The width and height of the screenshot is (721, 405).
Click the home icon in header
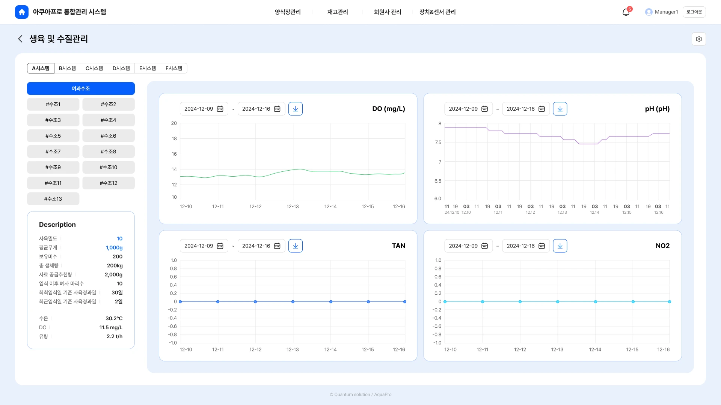pyautogui.click(x=22, y=12)
